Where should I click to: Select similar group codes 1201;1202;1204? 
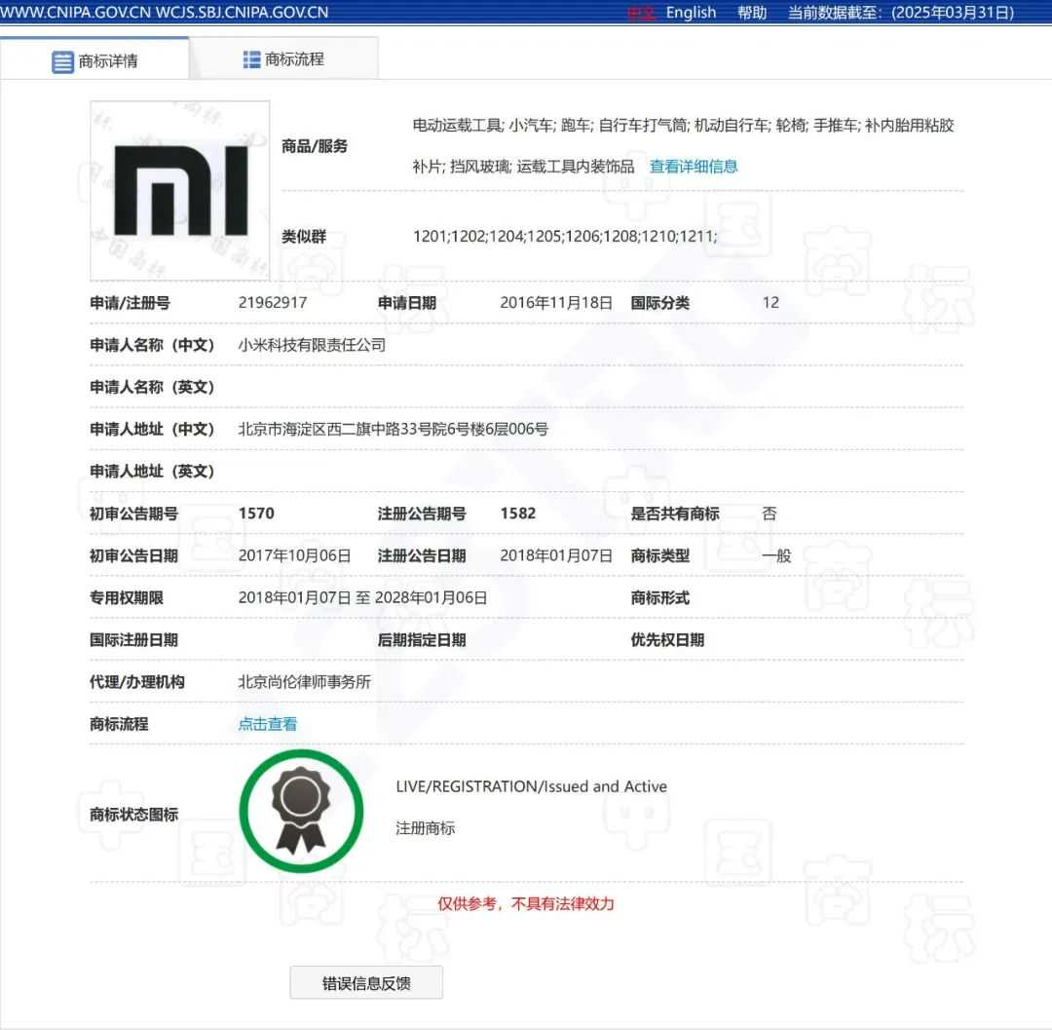coord(469,236)
